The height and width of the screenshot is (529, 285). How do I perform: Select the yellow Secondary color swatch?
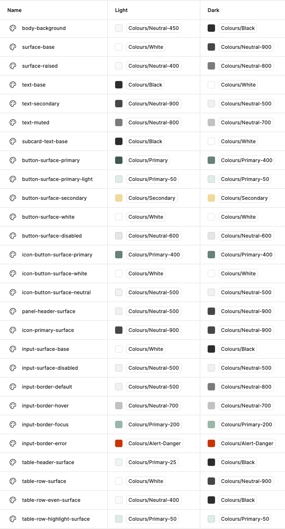[119, 198]
